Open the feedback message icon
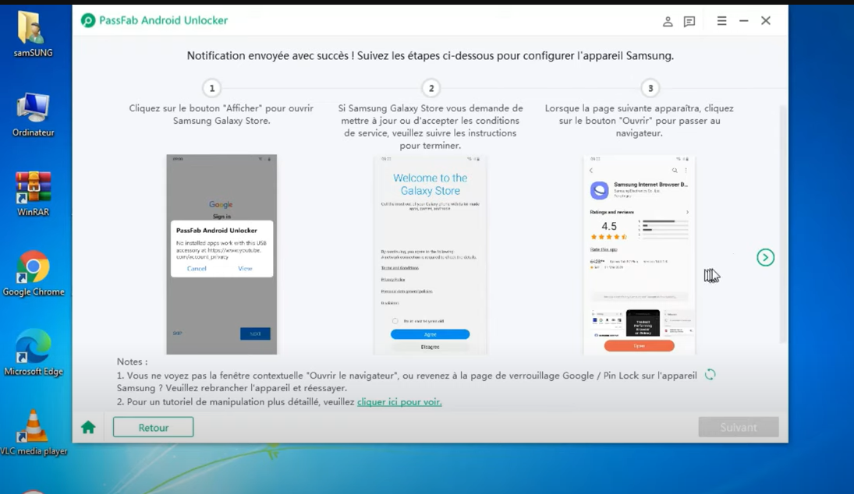854x494 pixels. (x=689, y=21)
